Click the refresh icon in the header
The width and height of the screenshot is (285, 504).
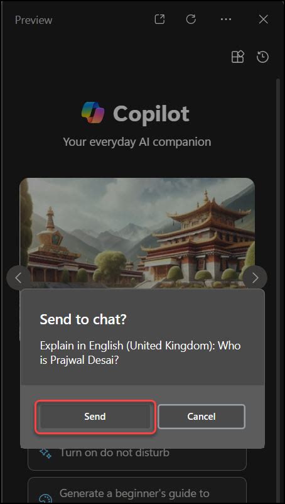(x=191, y=19)
